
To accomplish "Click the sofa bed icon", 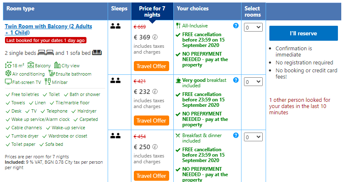I will click(97, 53).
